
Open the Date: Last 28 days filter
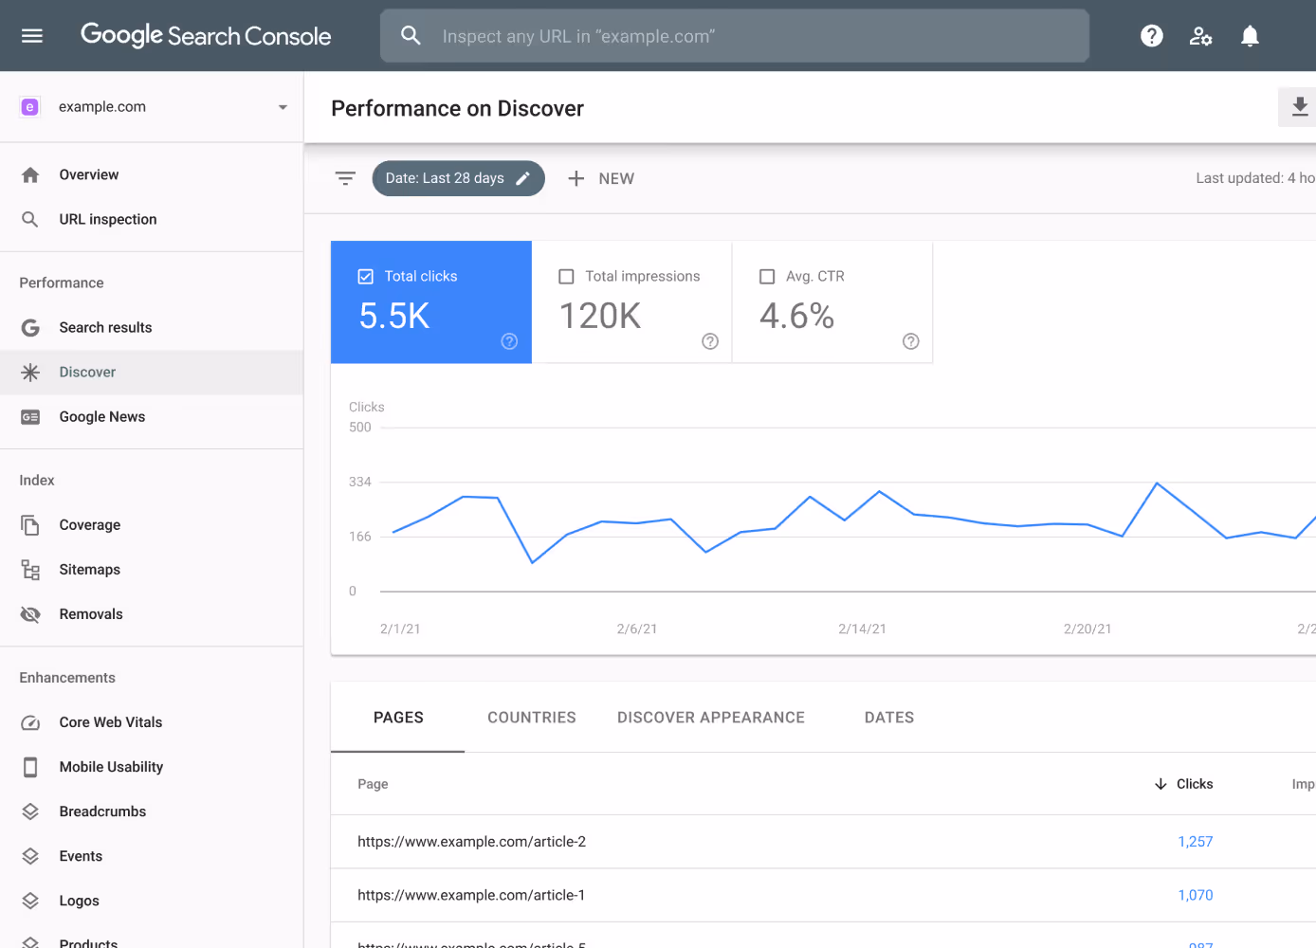point(458,178)
